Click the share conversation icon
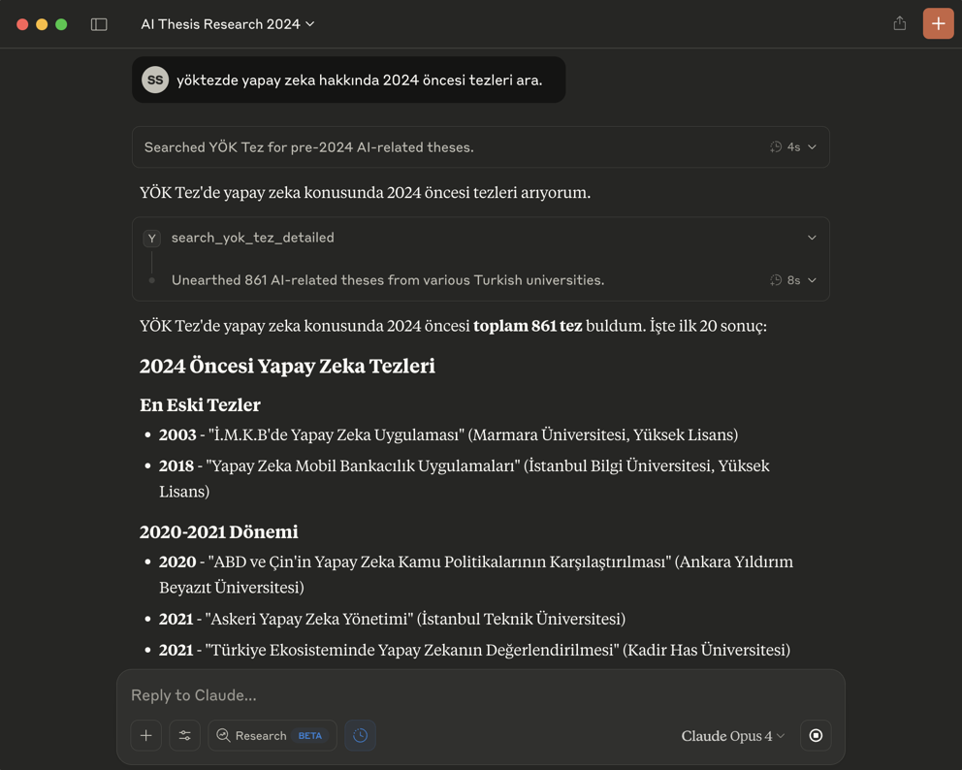 (900, 23)
